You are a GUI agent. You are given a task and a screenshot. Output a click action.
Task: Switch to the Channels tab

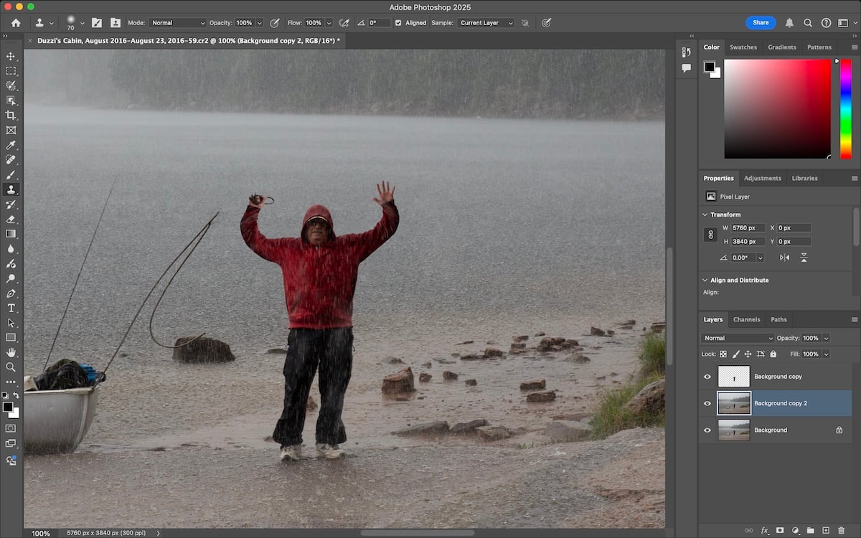point(746,319)
